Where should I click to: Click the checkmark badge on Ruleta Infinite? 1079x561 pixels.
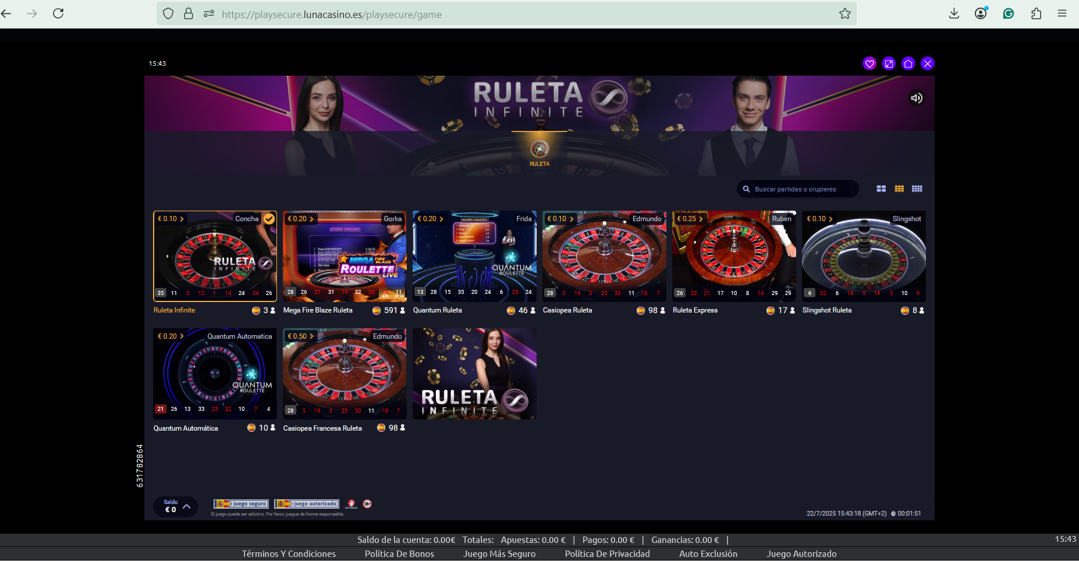269,219
